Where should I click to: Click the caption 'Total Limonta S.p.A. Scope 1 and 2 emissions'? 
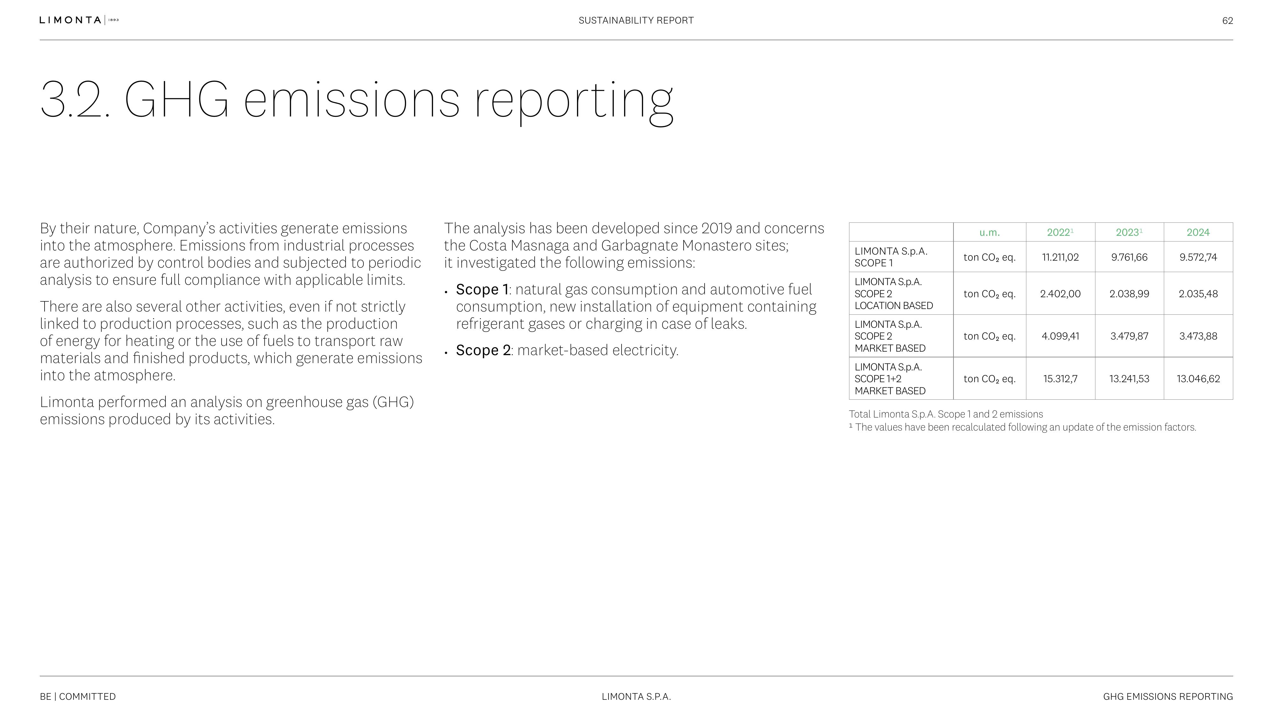(946, 414)
